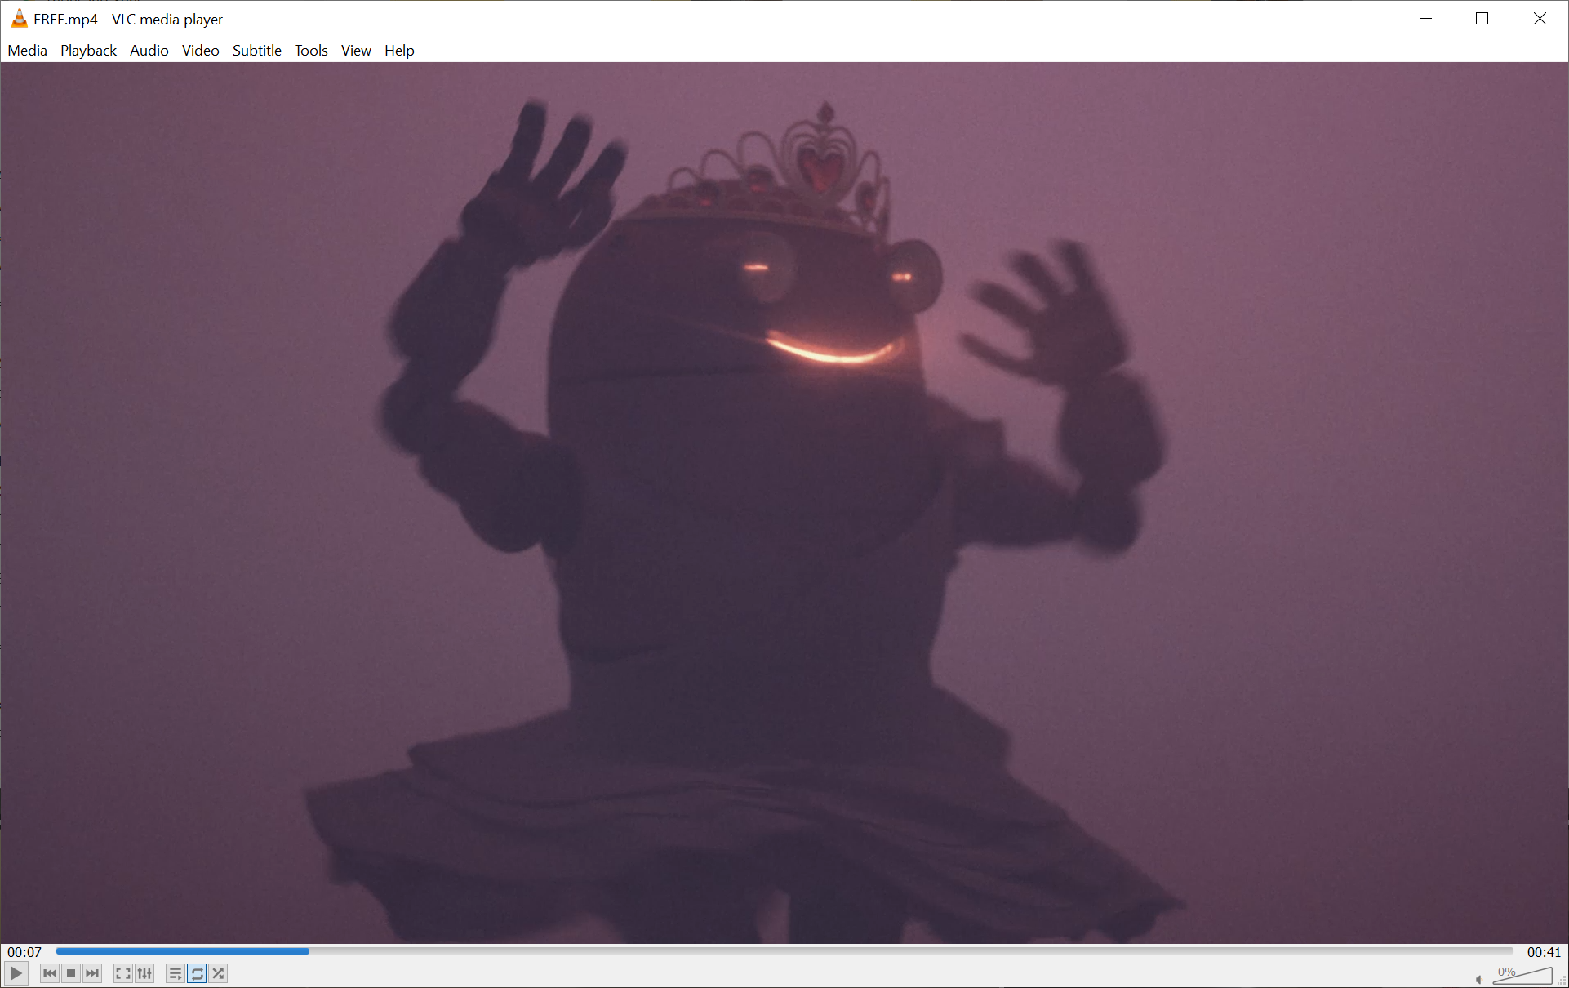This screenshot has width=1569, height=988.
Task: Set volume using the volume slider
Action: 1522,975
